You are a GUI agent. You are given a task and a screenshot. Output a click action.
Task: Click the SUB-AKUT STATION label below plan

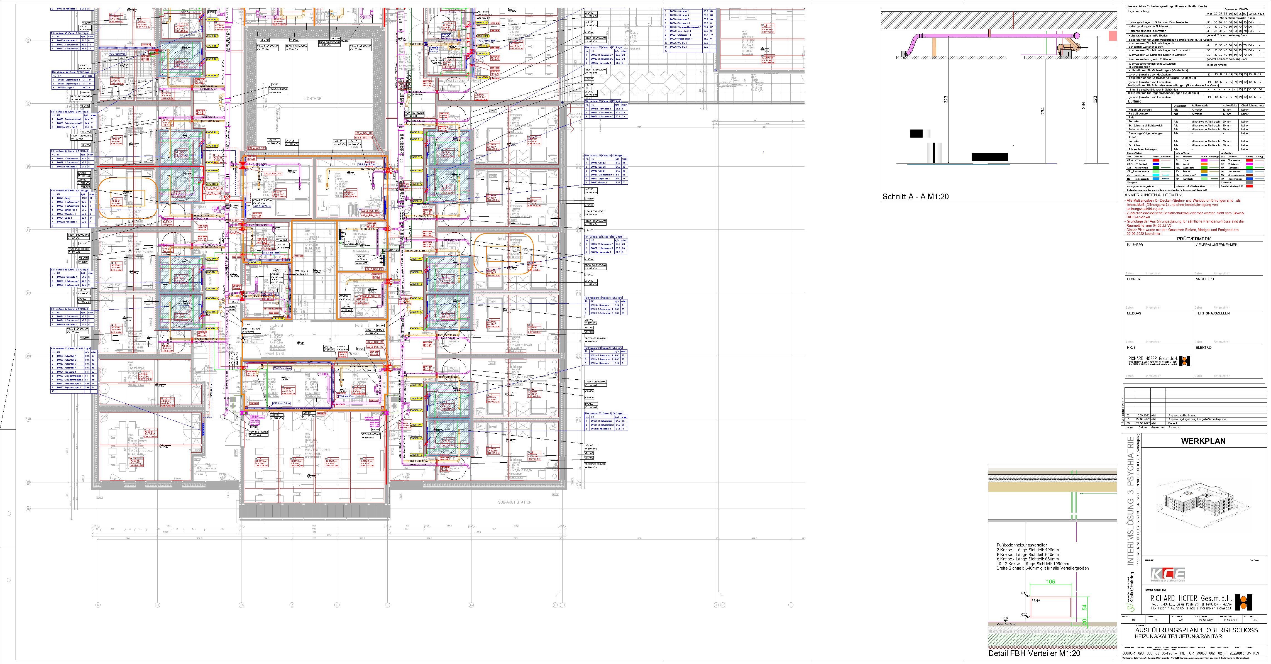(515, 502)
